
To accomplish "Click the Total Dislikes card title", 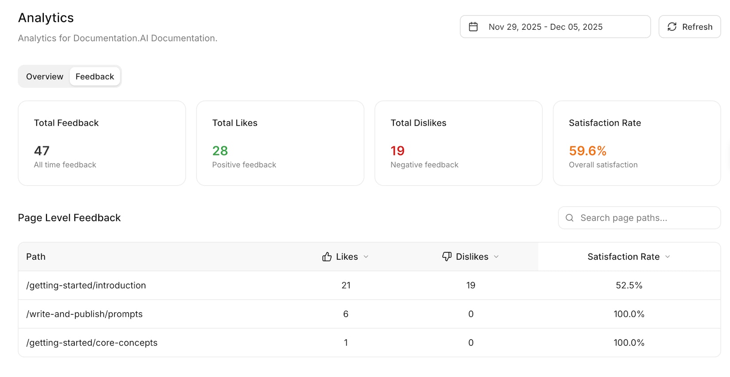I will click(418, 123).
